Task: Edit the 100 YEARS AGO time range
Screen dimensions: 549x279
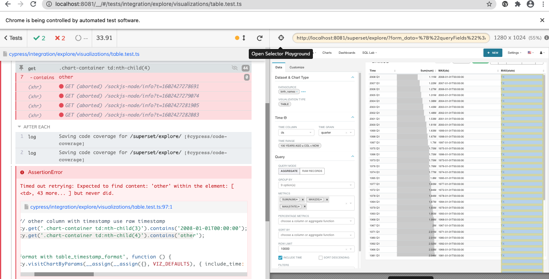Action: [300, 146]
